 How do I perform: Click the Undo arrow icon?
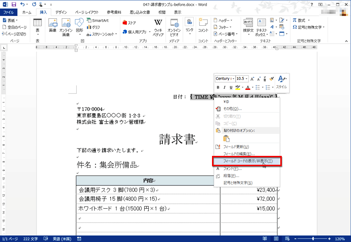(x=22, y=4)
